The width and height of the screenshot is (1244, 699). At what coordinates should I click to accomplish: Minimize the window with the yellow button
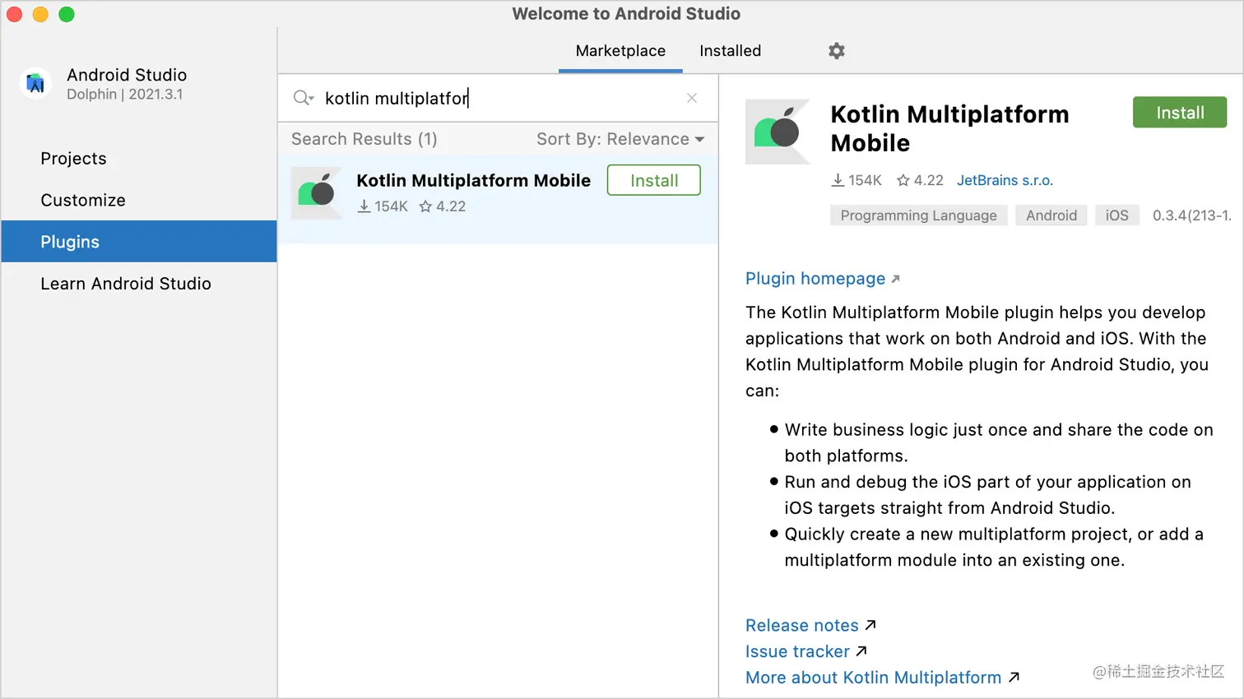click(x=40, y=14)
